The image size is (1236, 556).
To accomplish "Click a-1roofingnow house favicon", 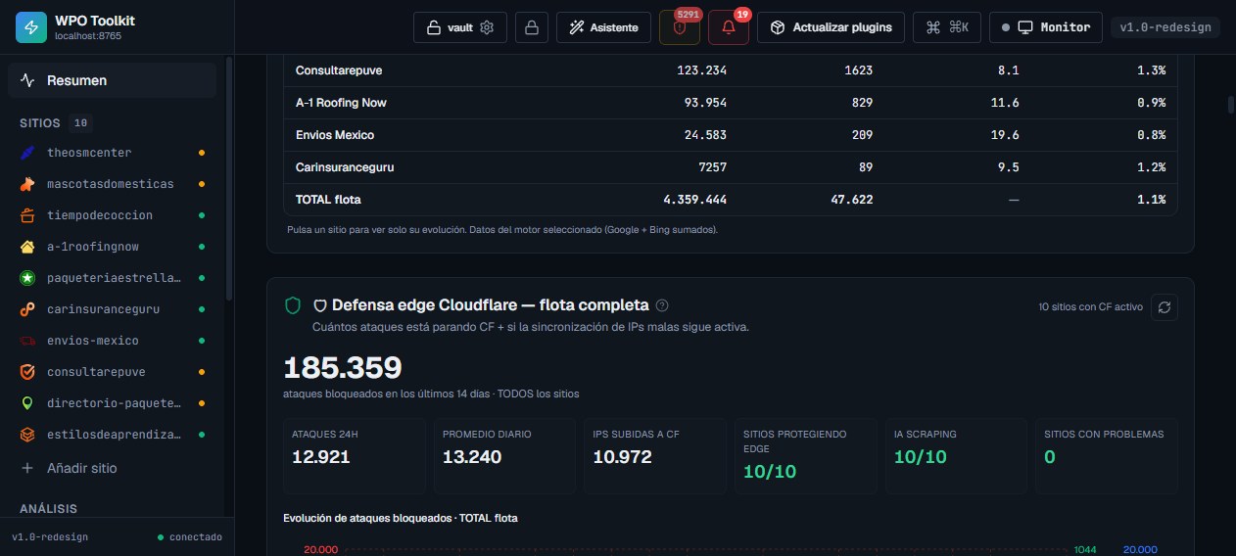I will pyautogui.click(x=27, y=247).
